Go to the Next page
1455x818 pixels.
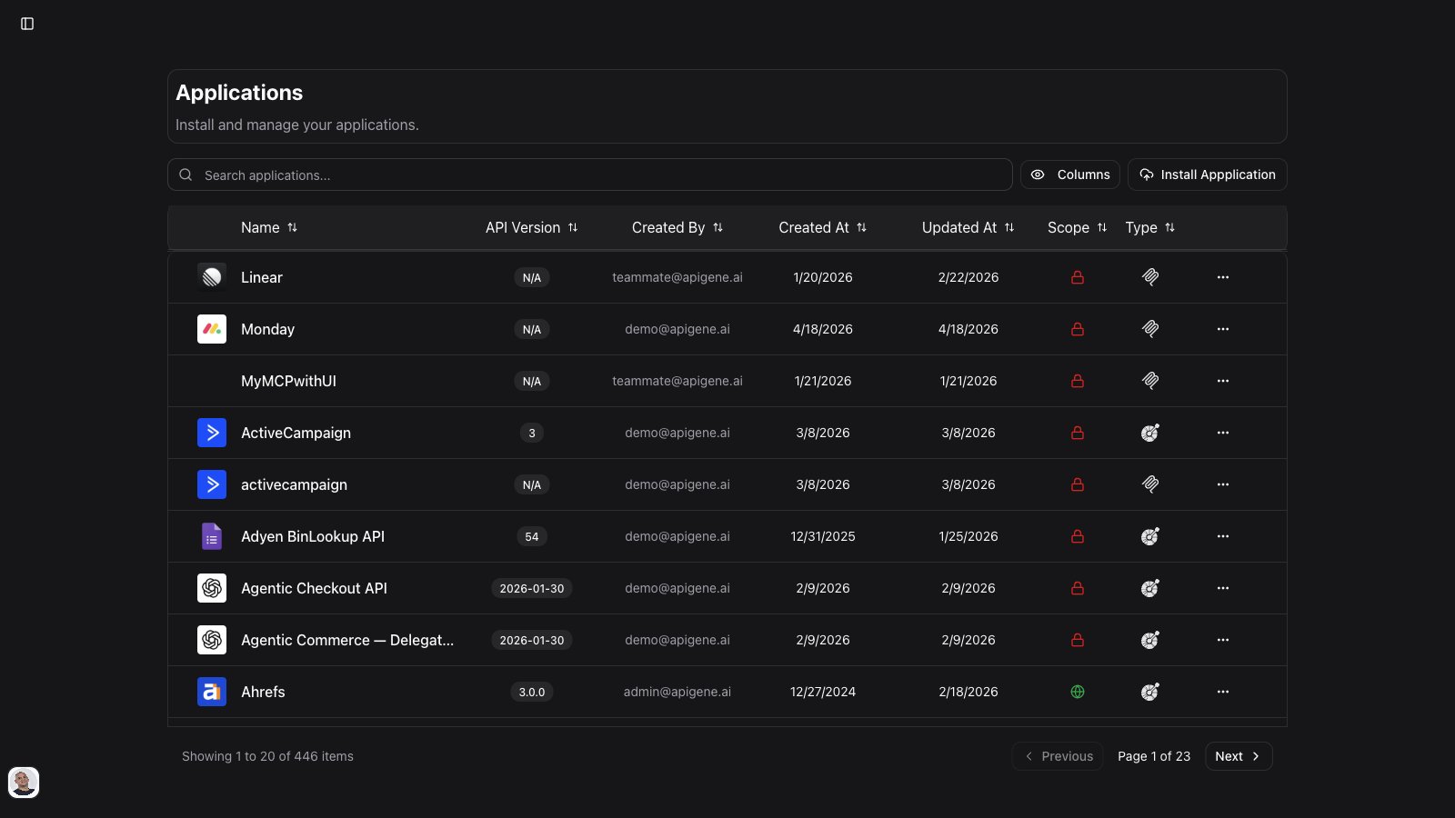click(x=1239, y=756)
